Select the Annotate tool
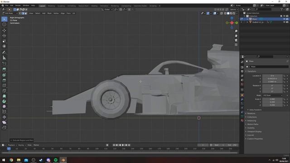This screenshot has width=290, height=163. pyautogui.click(x=4, y=53)
